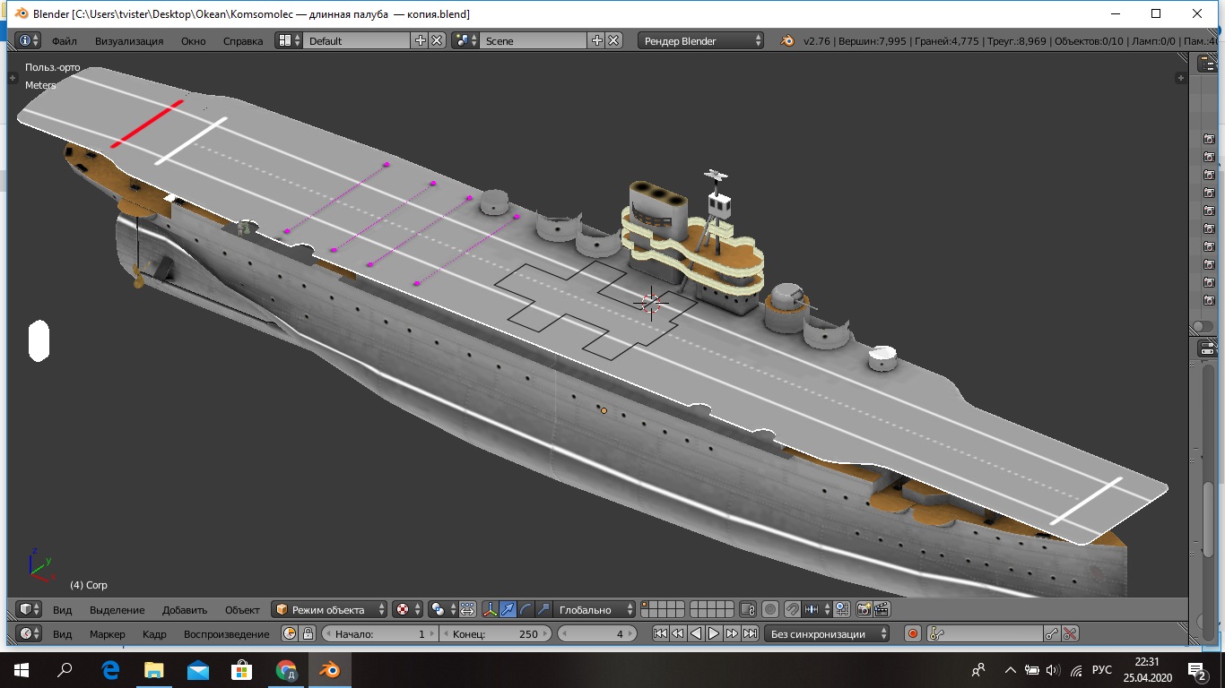Open the Рендер Blender engine dropdown
The width and height of the screenshot is (1225, 688).
(x=701, y=40)
